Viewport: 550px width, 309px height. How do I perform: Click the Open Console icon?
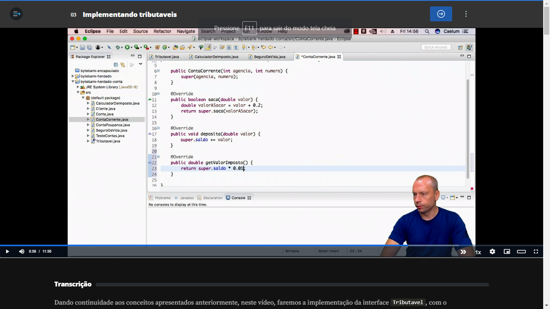tap(453, 198)
